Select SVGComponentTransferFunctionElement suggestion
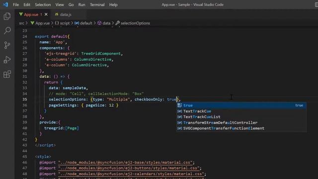This screenshot has height=179, width=318. 241,128
